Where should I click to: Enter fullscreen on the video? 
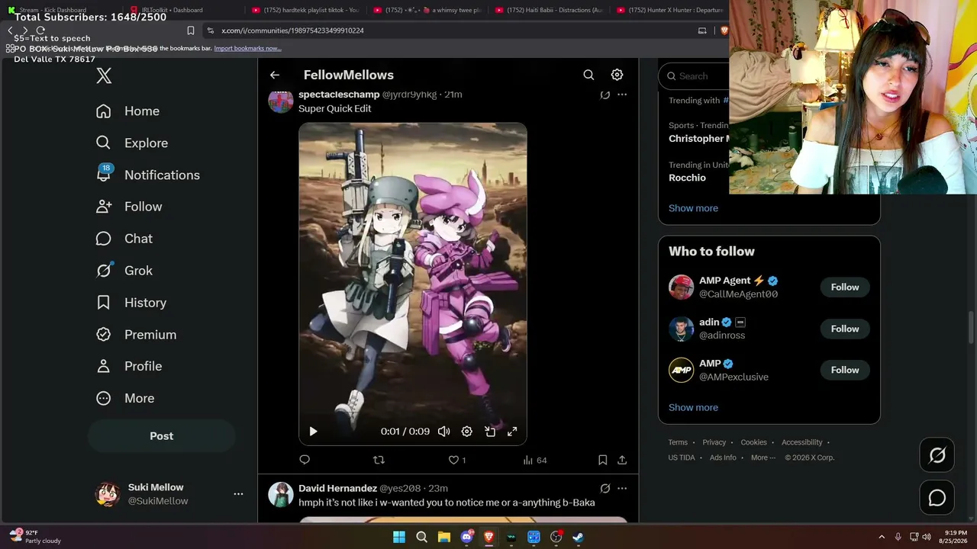click(x=512, y=432)
